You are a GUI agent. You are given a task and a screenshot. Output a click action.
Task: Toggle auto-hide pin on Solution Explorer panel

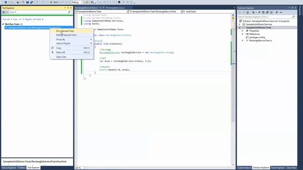[x=292, y=8]
